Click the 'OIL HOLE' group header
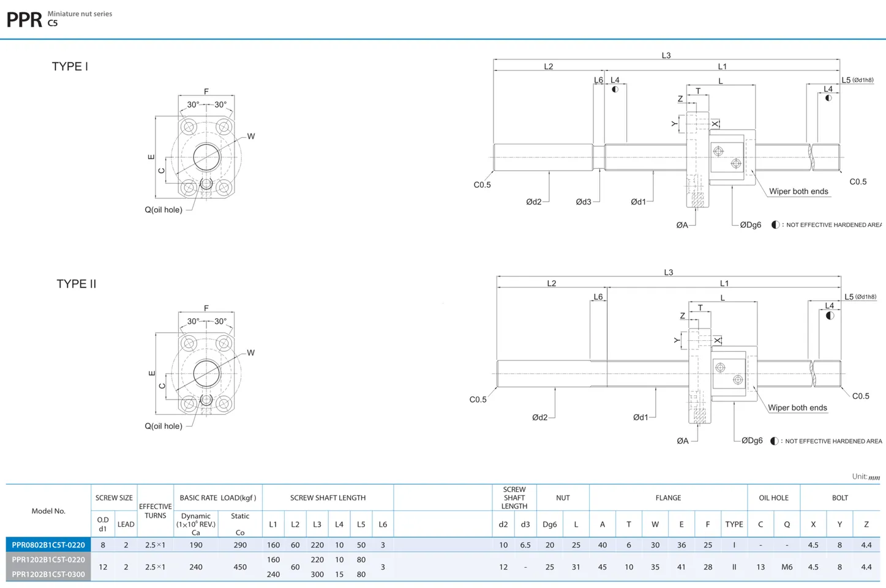The height and width of the screenshot is (588, 886). pyautogui.click(x=773, y=498)
